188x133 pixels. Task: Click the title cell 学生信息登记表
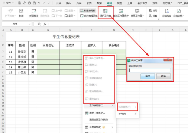tap(66, 37)
